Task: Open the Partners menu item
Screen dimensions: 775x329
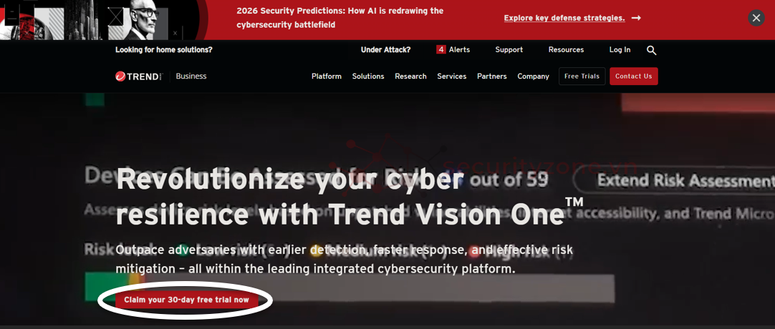Action: 492,77
